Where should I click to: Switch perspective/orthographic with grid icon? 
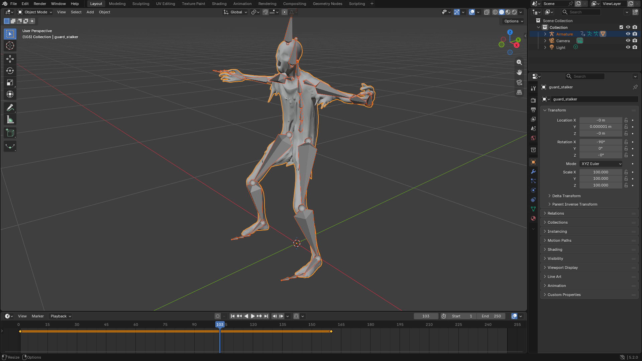tap(519, 92)
